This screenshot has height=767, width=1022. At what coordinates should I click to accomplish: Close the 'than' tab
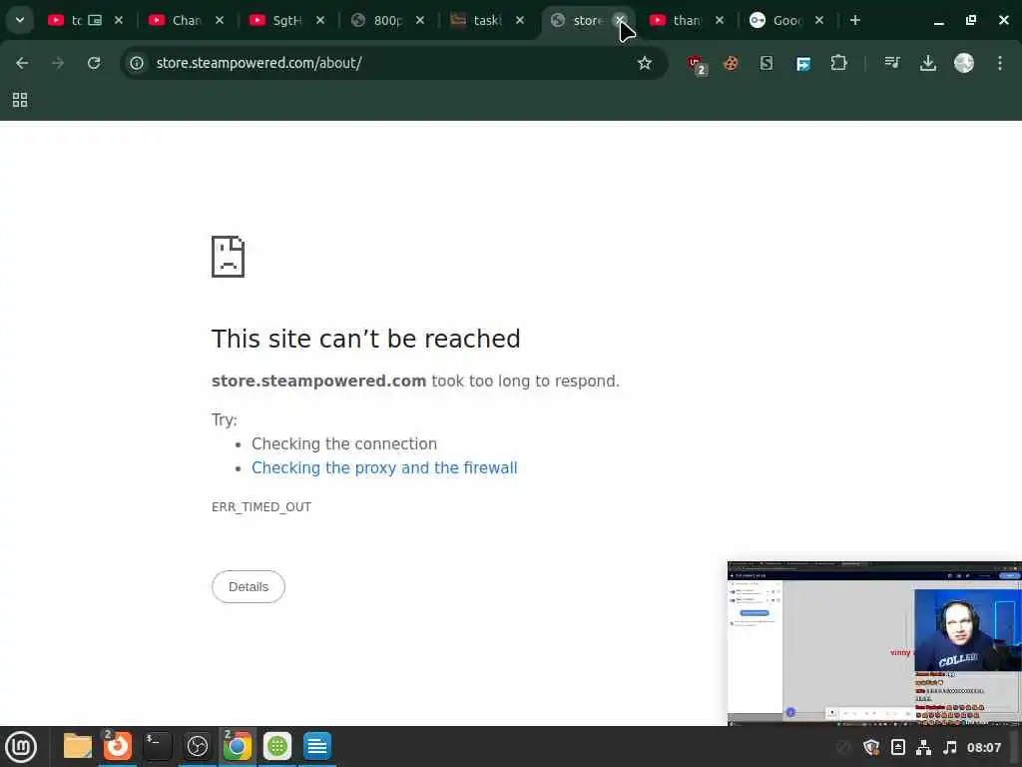[x=720, y=20]
